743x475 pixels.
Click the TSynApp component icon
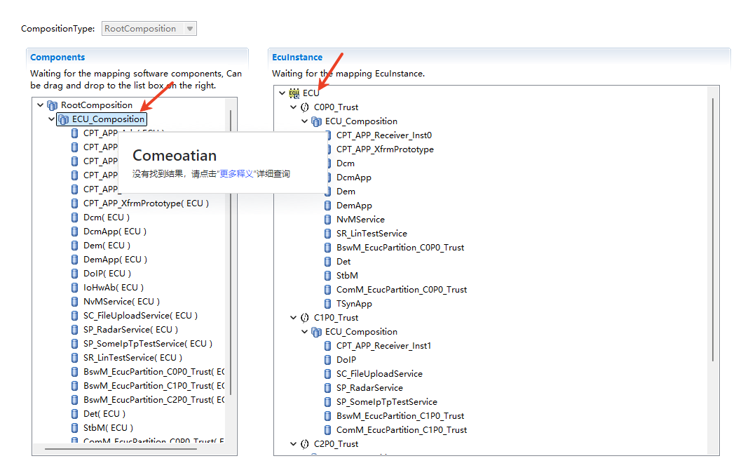coord(328,304)
